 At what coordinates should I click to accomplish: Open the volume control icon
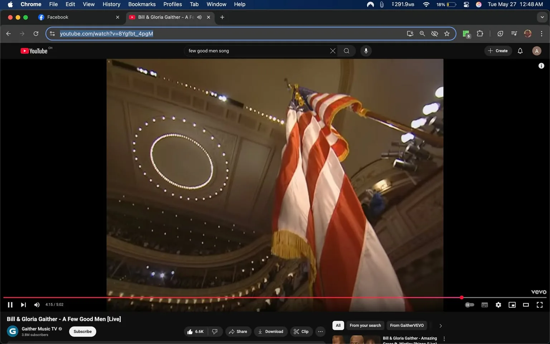pyautogui.click(x=37, y=305)
